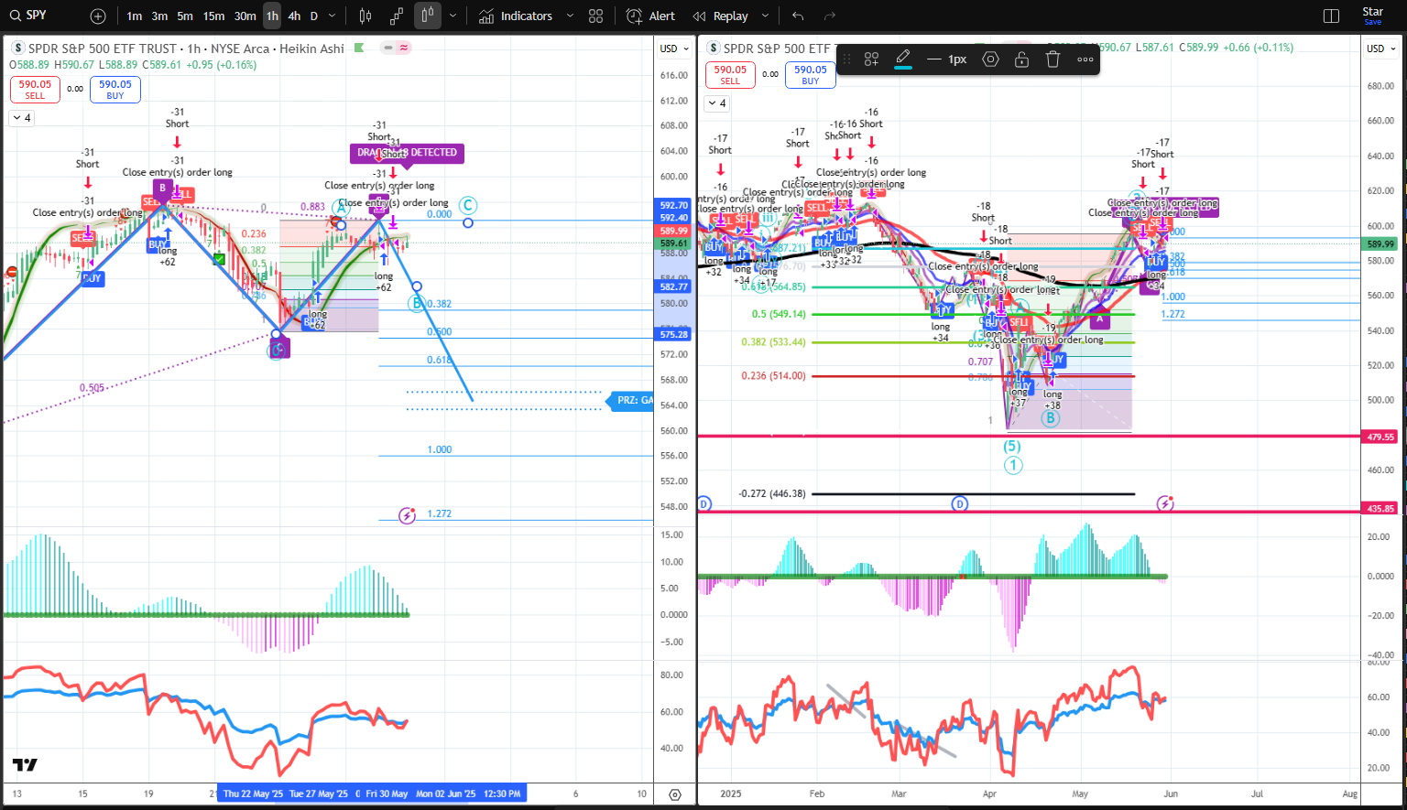Click the SELL 590.05 button on left chart

35,89
